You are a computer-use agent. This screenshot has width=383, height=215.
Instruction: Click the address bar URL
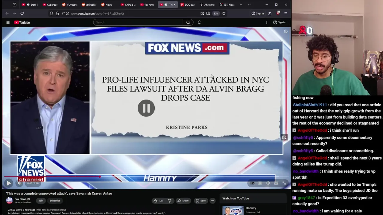(x=98, y=13)
